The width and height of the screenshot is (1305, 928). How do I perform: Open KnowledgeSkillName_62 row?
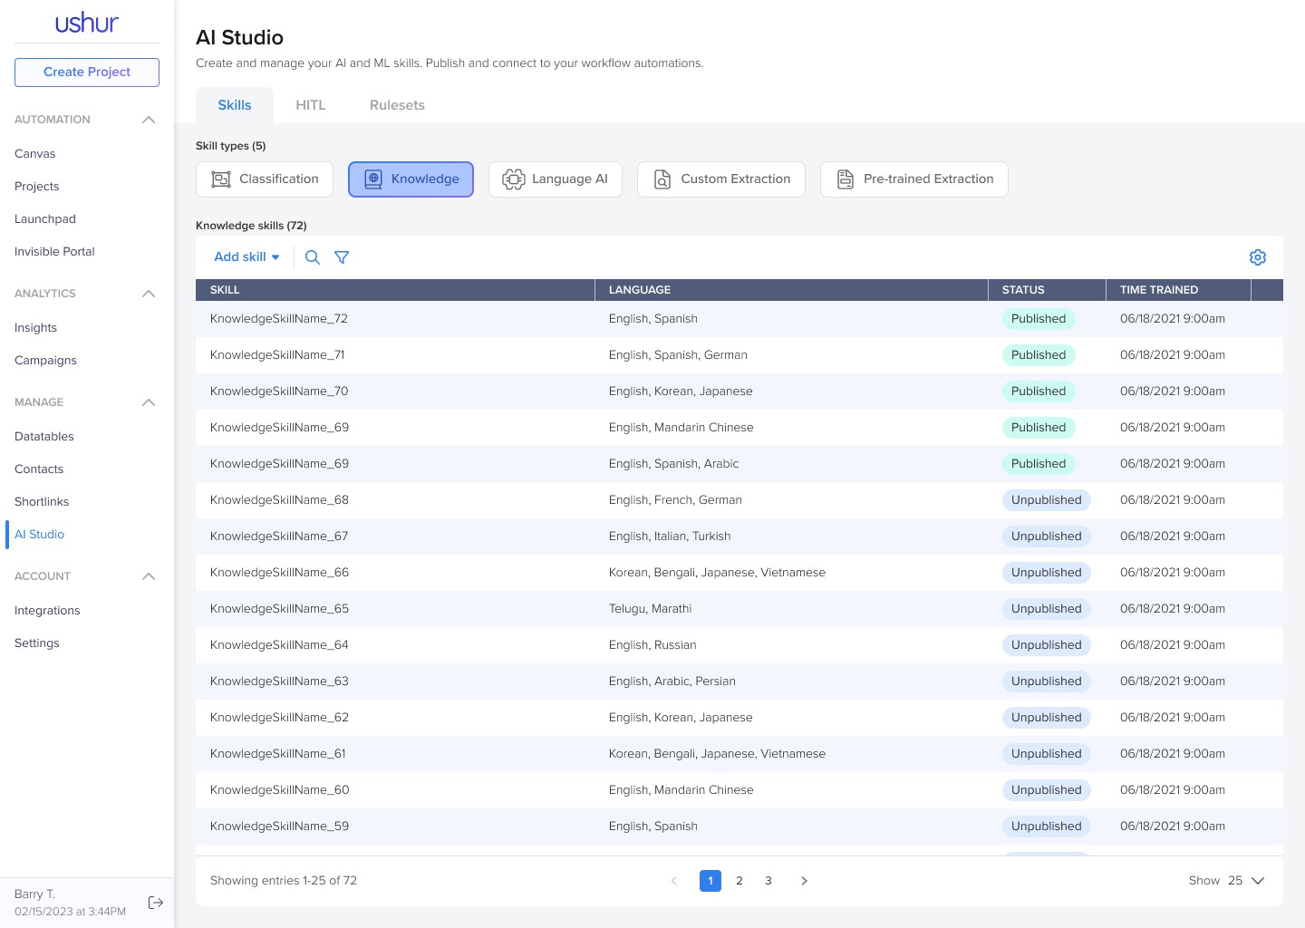(739, 718)
